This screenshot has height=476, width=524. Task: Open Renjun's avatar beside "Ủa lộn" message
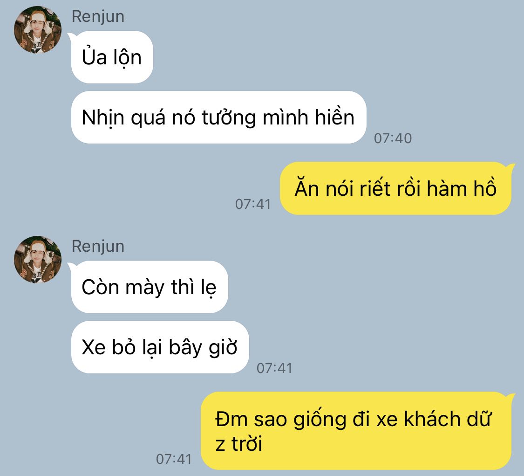click(x=38, y=30)
